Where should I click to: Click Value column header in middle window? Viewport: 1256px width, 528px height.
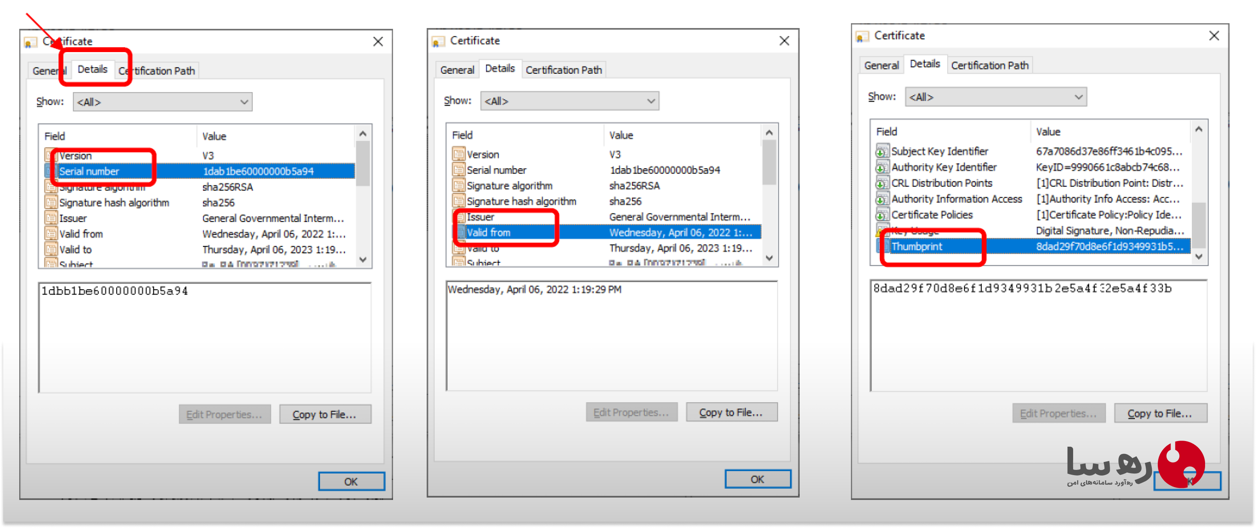(x=682, y=135)
